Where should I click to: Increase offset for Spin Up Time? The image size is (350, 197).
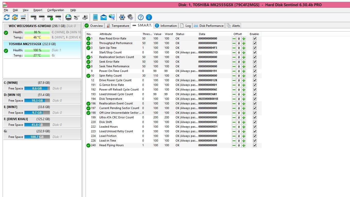(244, 48)
